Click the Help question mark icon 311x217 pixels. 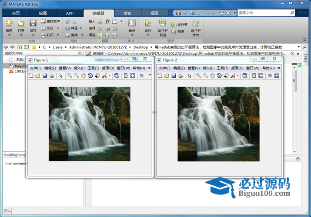click(x=229, y=13)
